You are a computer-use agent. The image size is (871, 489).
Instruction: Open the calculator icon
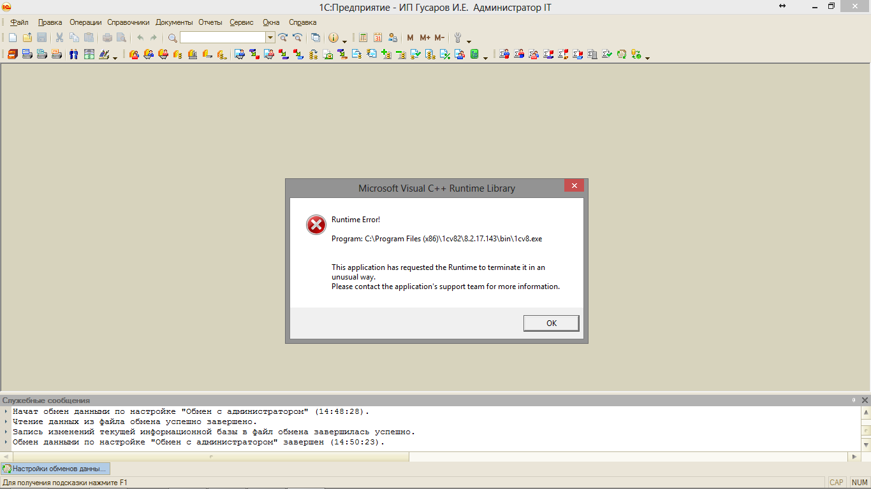tap(363, 38)
